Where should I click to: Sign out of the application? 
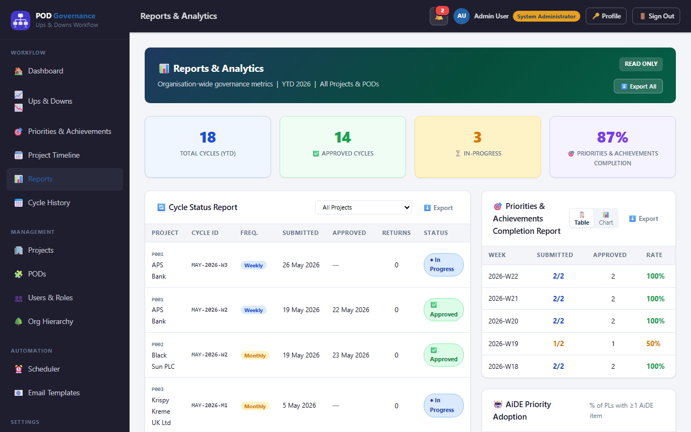pyautogui.click(x=656, y=16)
